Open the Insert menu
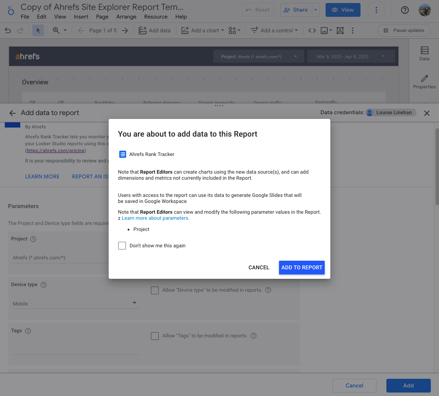The height and width of the screenshot is (396, 439). 81,17
